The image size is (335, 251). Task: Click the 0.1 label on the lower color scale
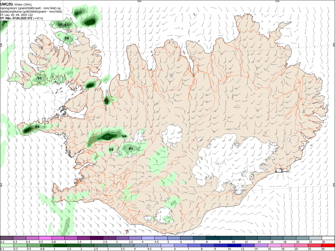point(2,249)
